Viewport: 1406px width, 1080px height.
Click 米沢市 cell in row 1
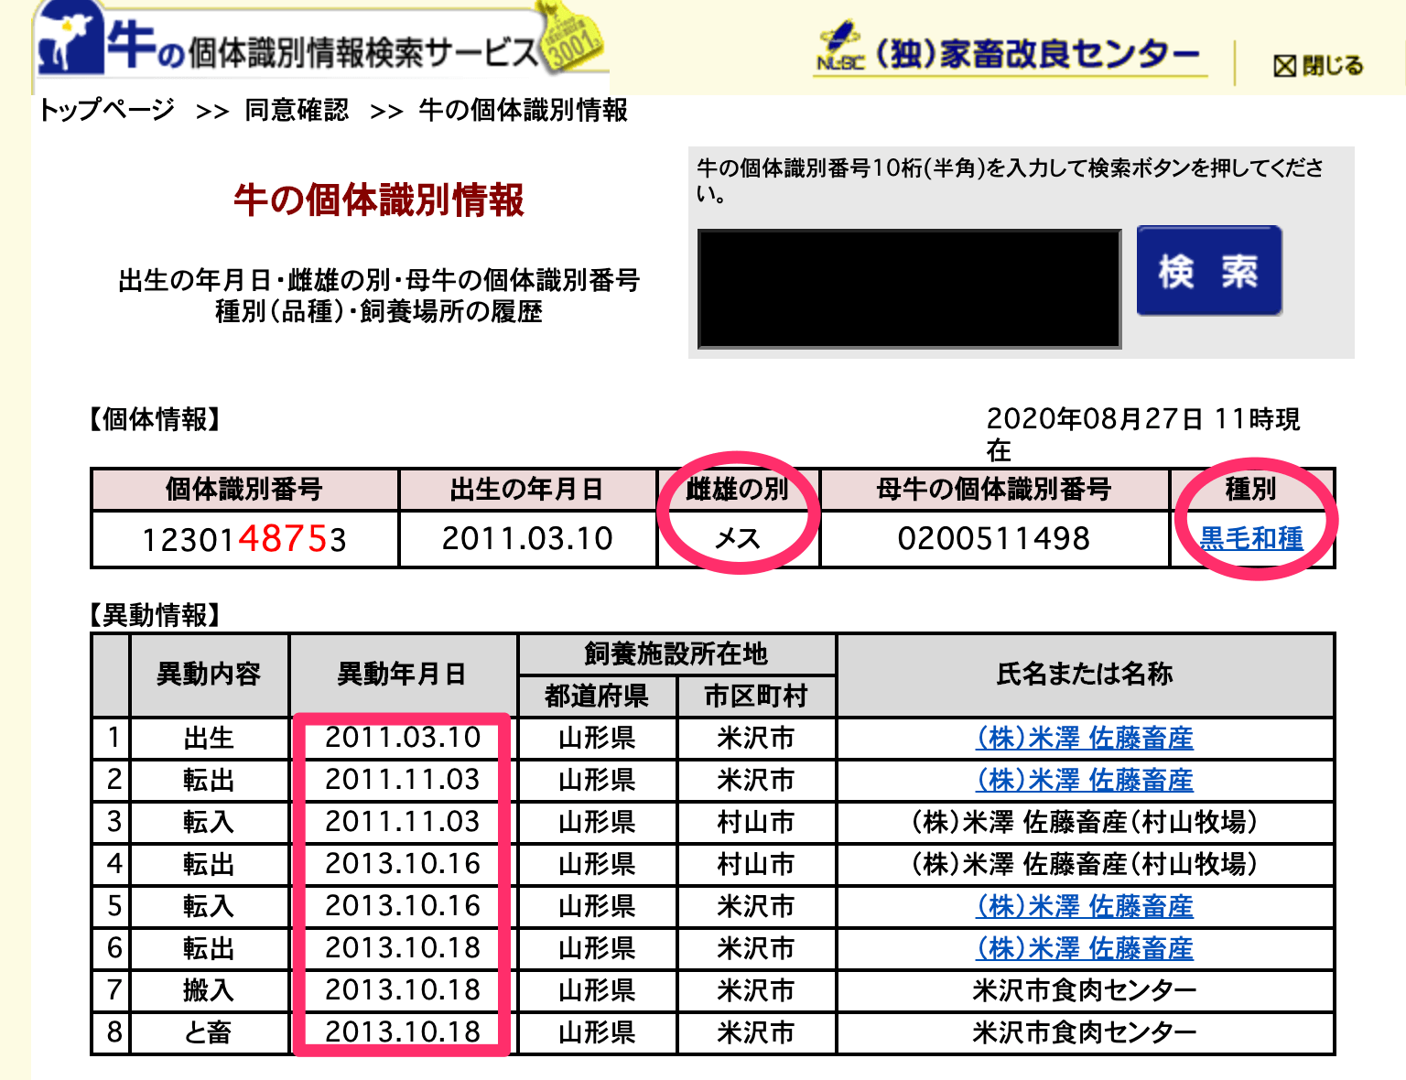click(x=756, y=738)
